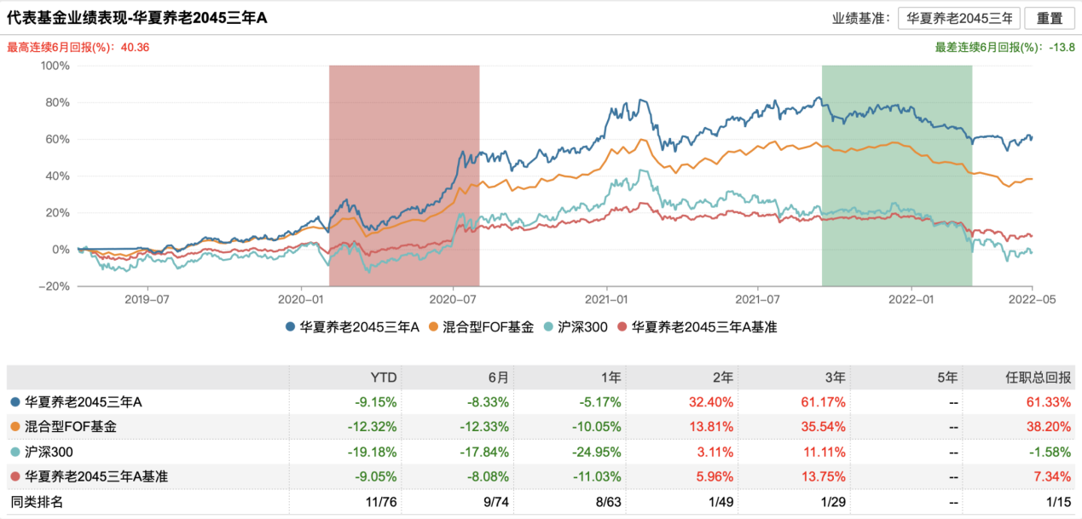Image resolution: width=1082 pixels, height=519 pixels.
Task: Click orange dot beside 混合型FOF基金 table row
Action: click(x=14, y=426)
